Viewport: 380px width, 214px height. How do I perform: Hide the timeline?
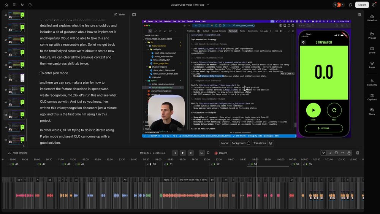18,153
